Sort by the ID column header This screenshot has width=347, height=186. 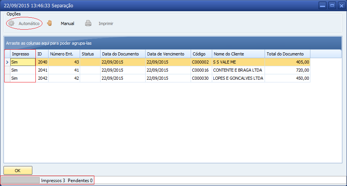coord(42,54)
